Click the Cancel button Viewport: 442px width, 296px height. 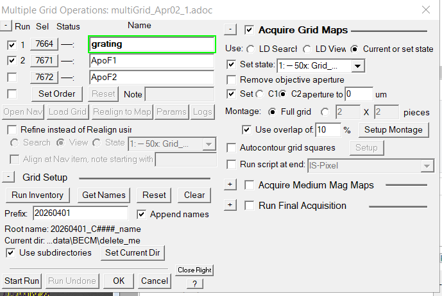point(155,281)
